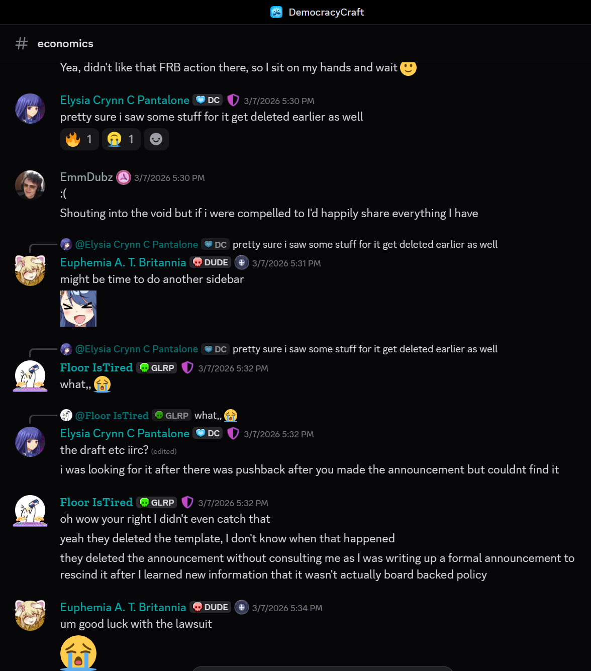This screenshot has width=591, height=671.
Task: Toggle the crying emoji reaction
Action: coord(122,139)
